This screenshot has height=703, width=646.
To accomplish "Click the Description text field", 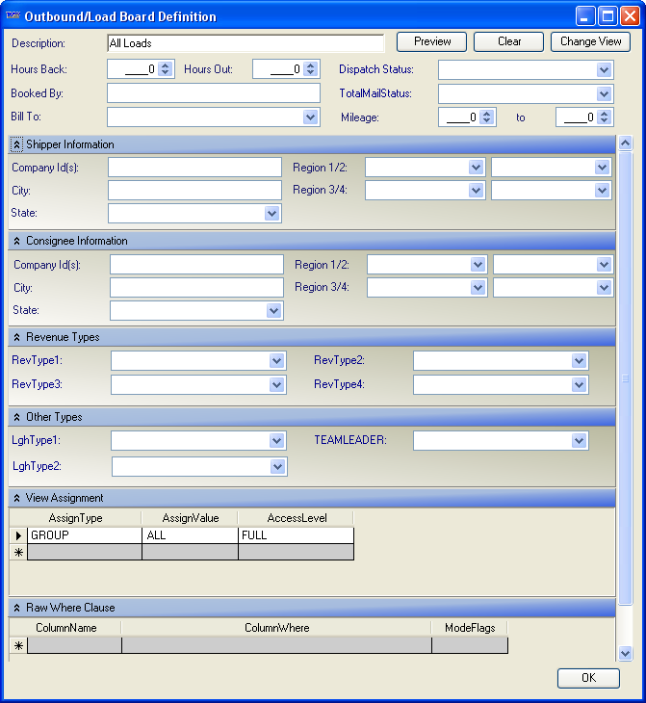I will (x=245, y=43).
